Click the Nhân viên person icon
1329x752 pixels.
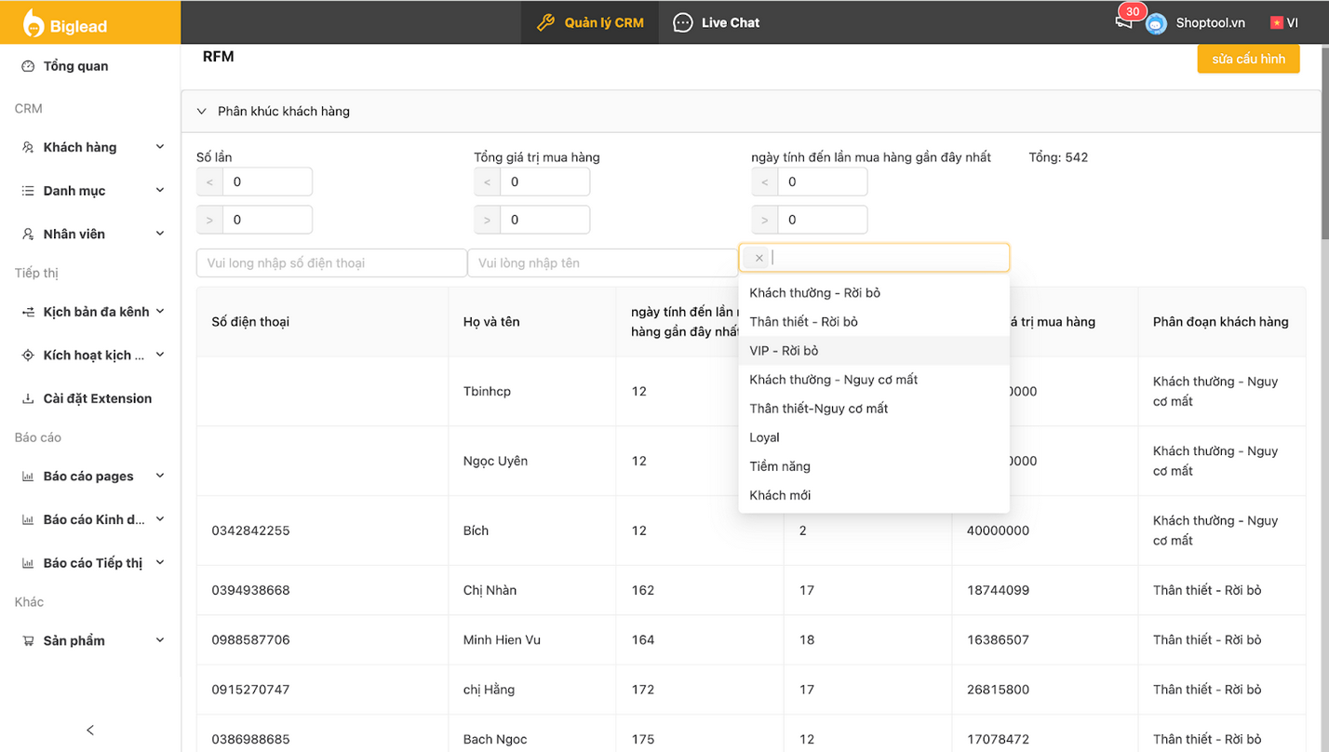28,234
